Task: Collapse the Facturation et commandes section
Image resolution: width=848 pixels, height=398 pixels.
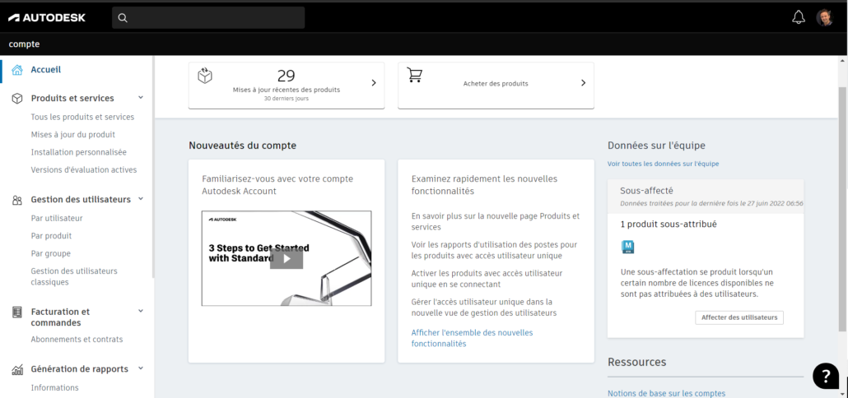Action: [141, 311]
